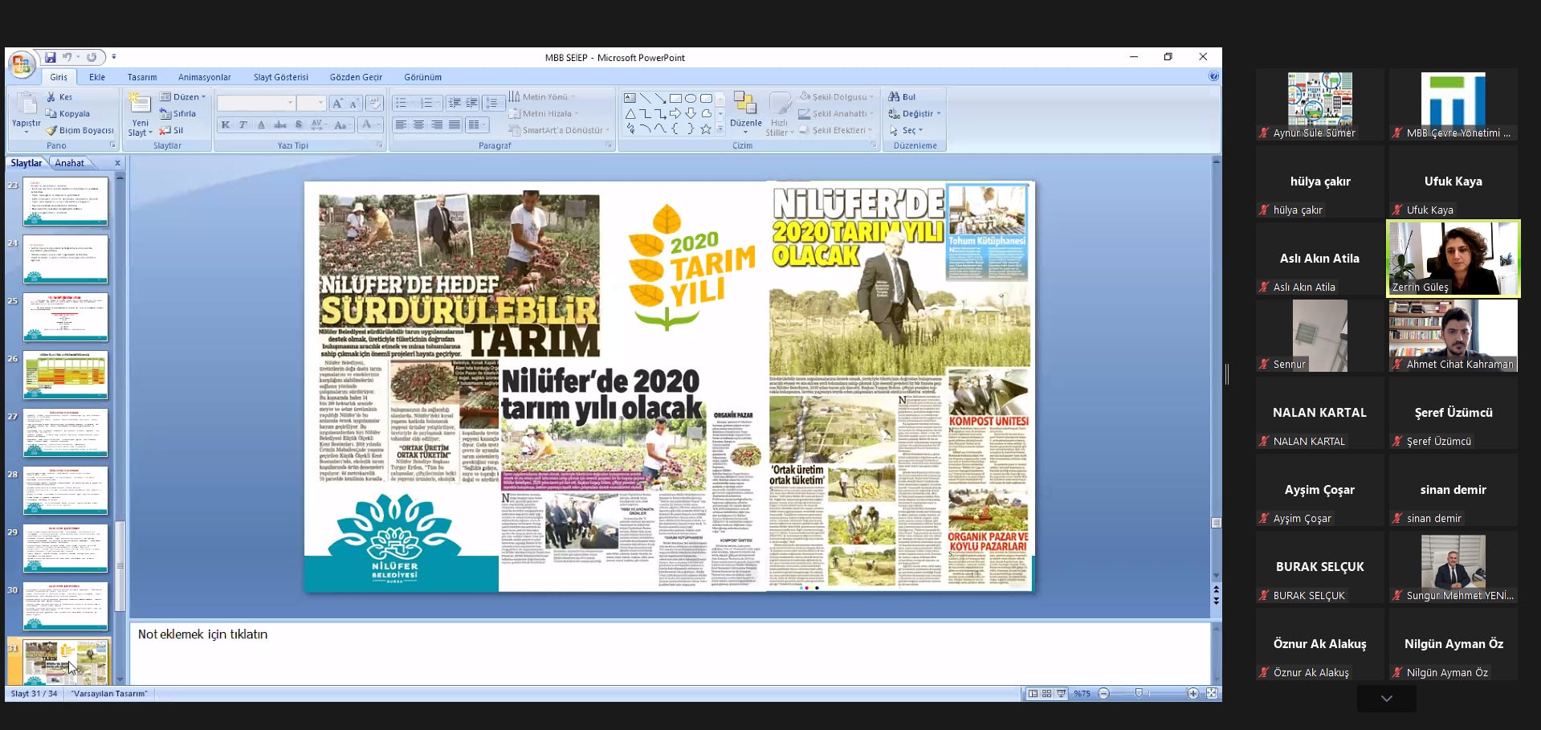This screenshot has height=730, width=1541.
Task: Click the zoom slider handle
Action: (x=1139, y=693)
